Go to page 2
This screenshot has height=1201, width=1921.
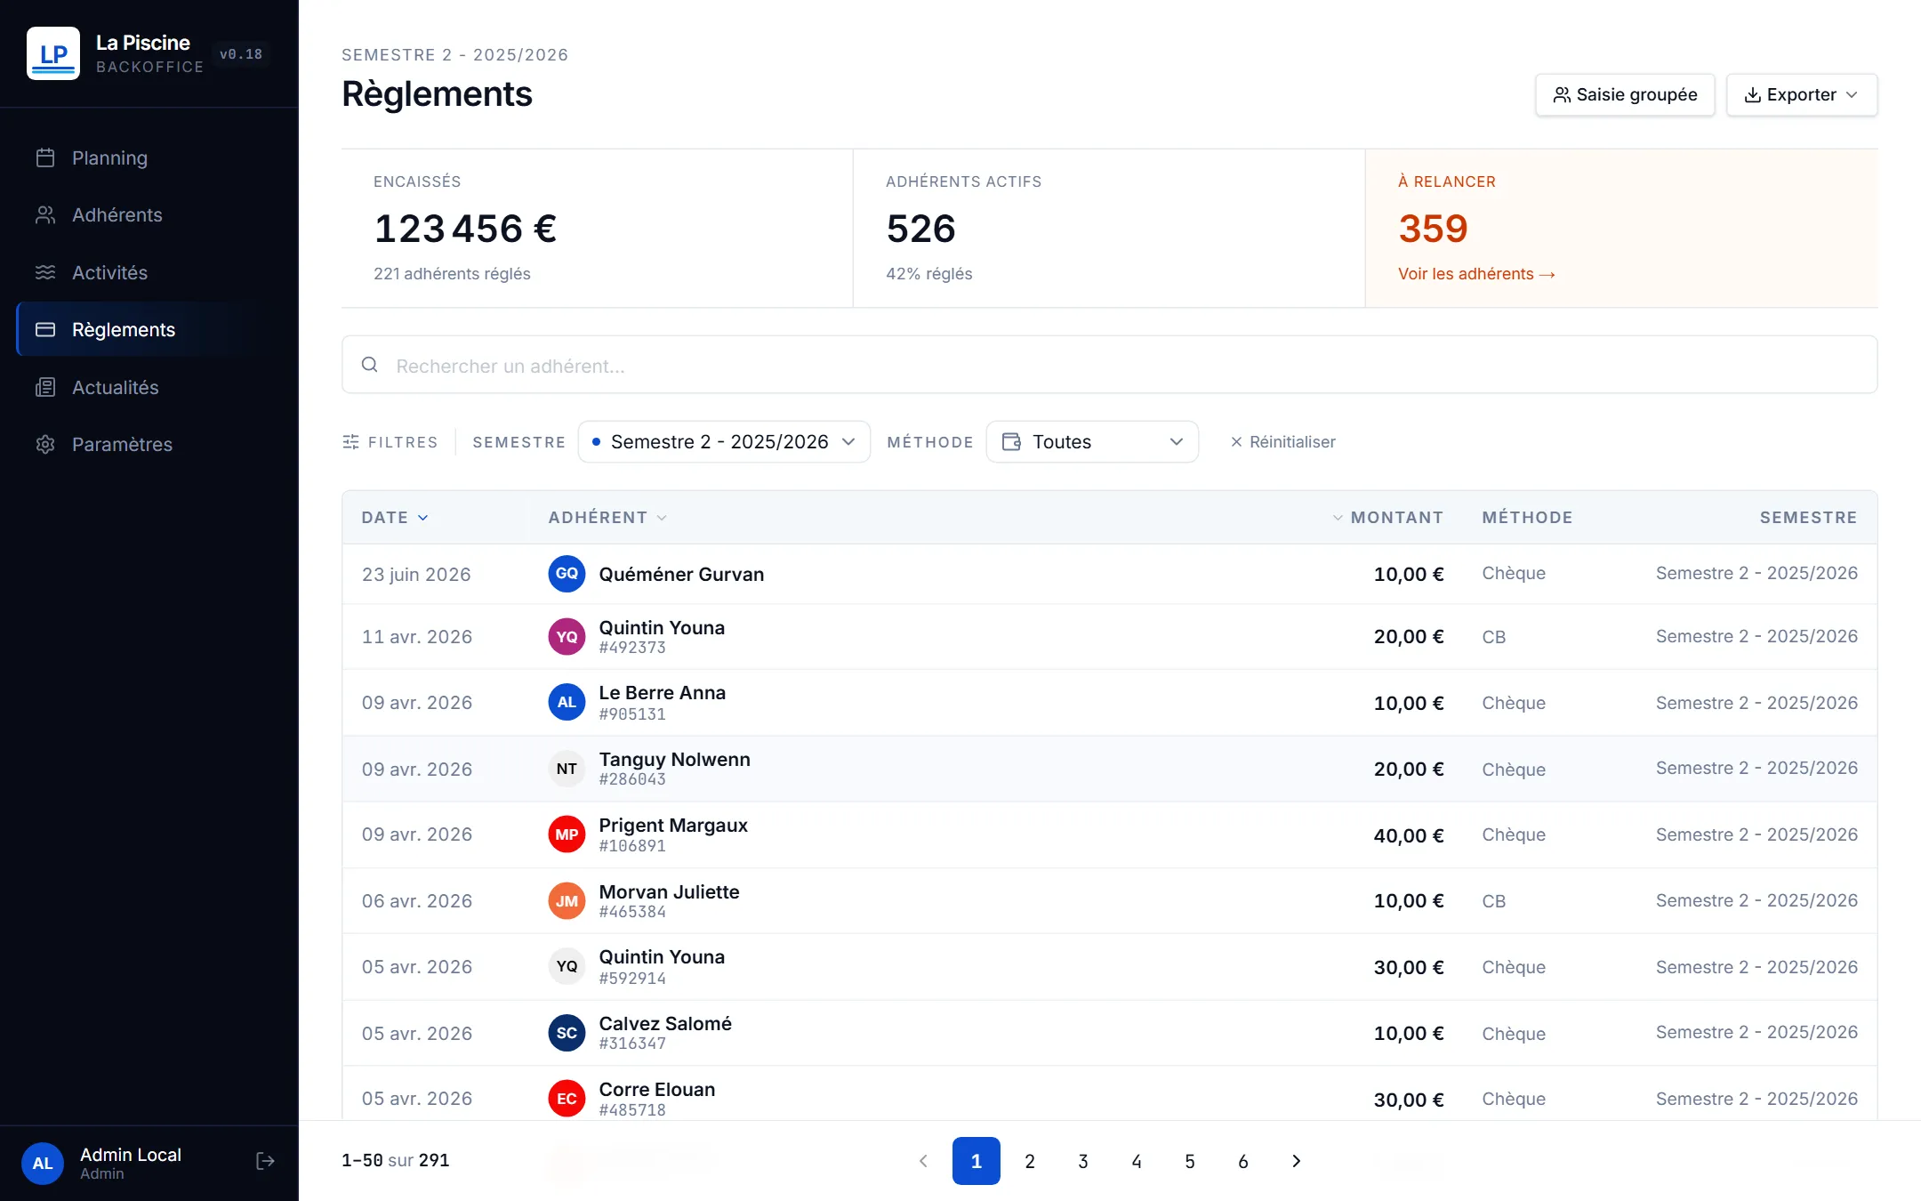click(1030, 1161)
